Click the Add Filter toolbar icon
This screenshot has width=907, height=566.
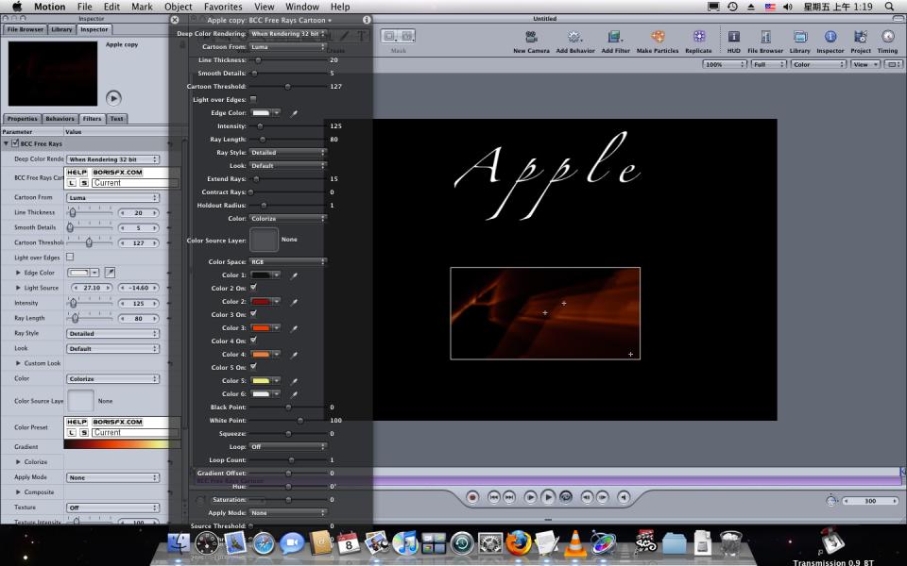(616, 38)
